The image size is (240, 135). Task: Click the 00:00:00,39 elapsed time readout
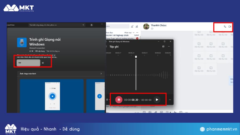131,100
